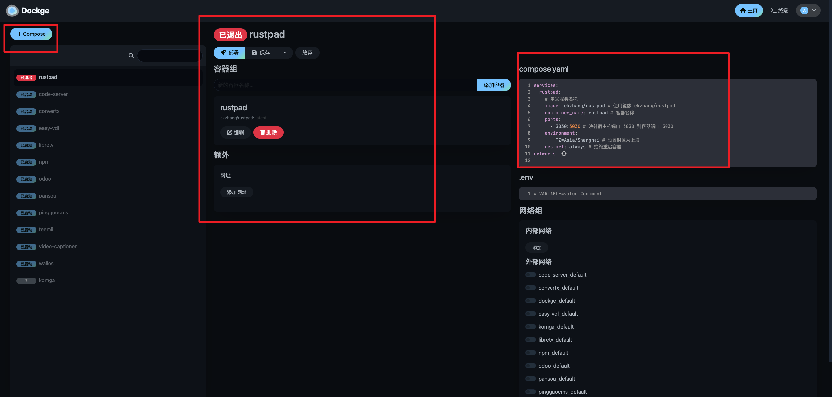Select the code-server stack in sidebar
Screen dimensions: 832x397
(53, 94)
